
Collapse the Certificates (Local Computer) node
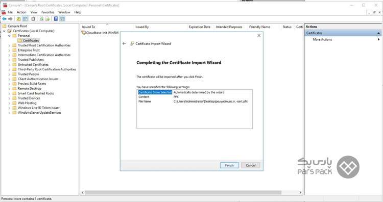[4, 31]
